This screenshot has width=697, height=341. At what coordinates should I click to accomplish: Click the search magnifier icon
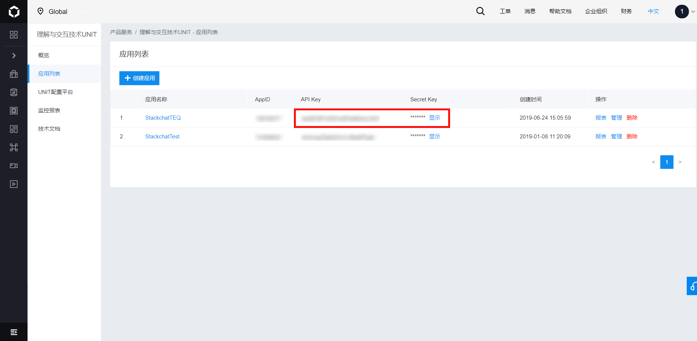480,11
